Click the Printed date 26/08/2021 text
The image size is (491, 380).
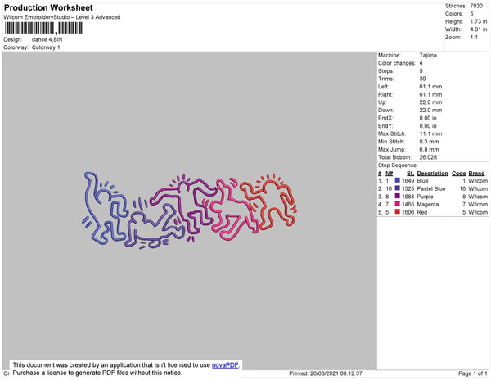326,373
